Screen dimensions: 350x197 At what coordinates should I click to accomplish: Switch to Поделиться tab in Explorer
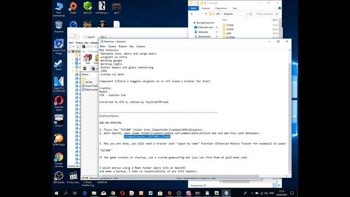(221, 8)
